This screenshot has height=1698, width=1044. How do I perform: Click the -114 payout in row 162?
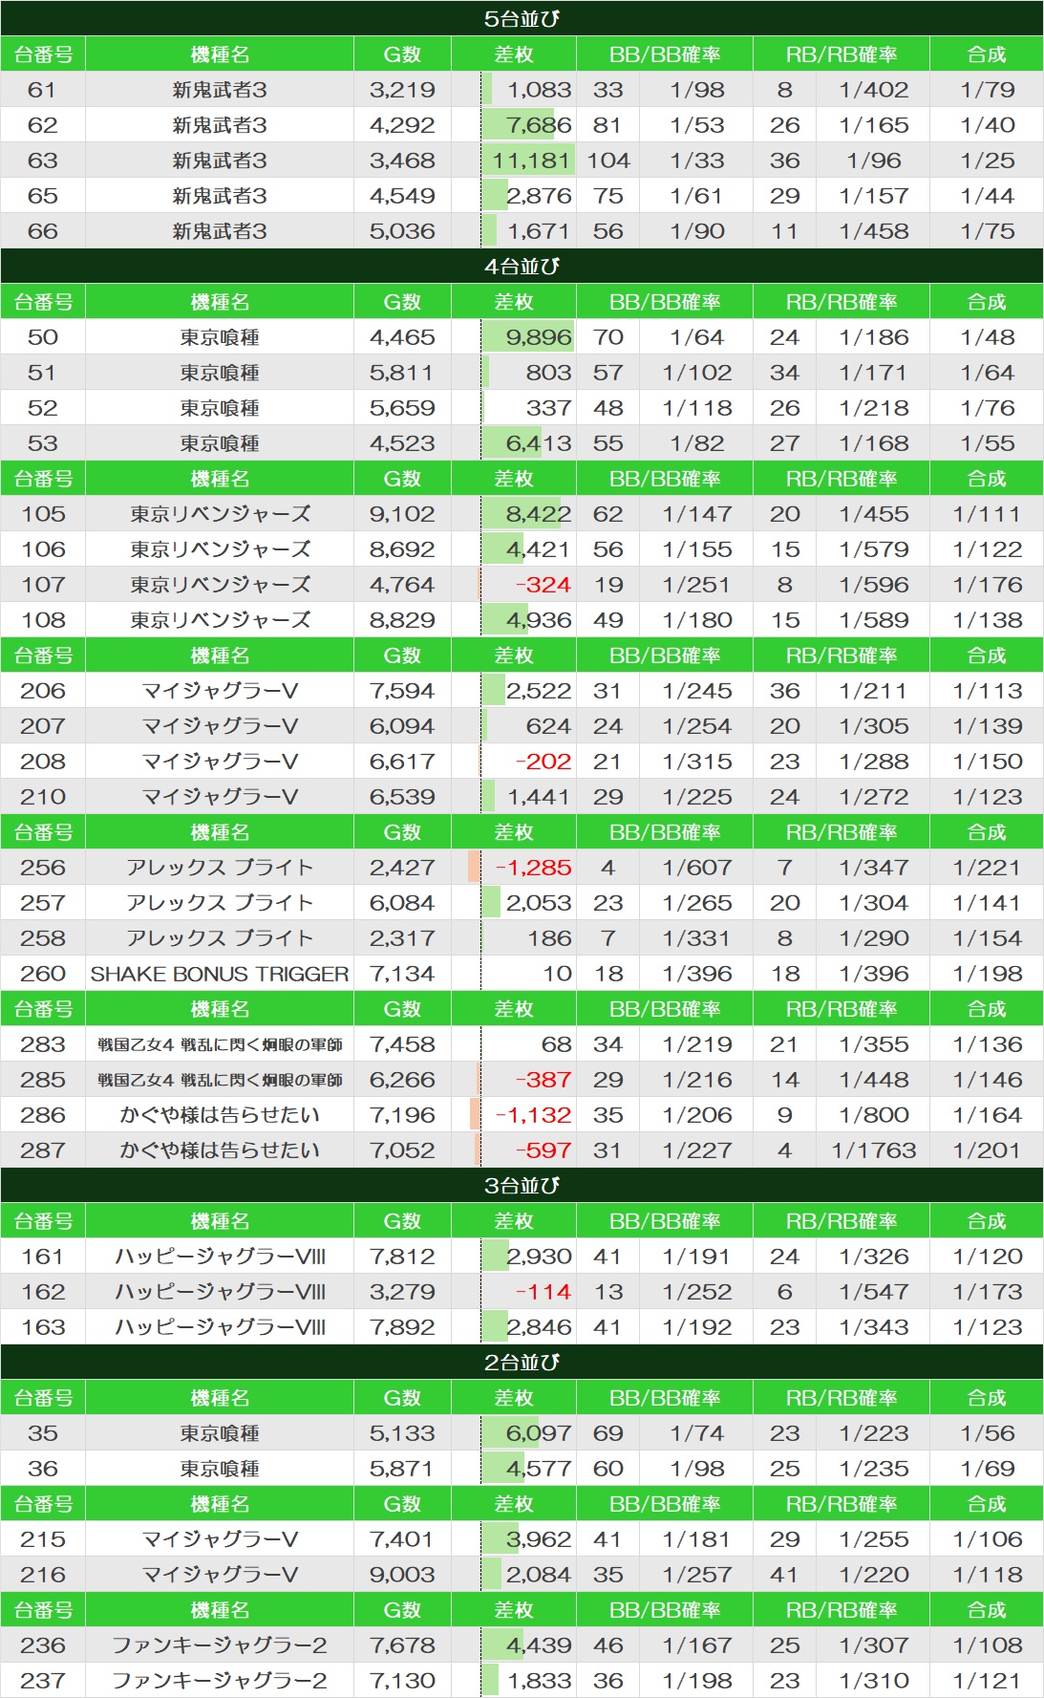[x=543, y=1292]
